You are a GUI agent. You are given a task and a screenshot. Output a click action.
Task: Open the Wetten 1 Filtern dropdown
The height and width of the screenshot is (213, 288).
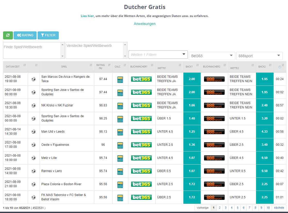(x=158, y=55)
